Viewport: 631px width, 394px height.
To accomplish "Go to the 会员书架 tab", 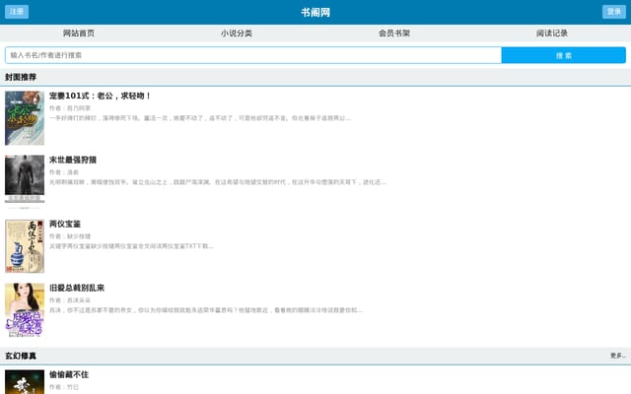I will [394, 33].
